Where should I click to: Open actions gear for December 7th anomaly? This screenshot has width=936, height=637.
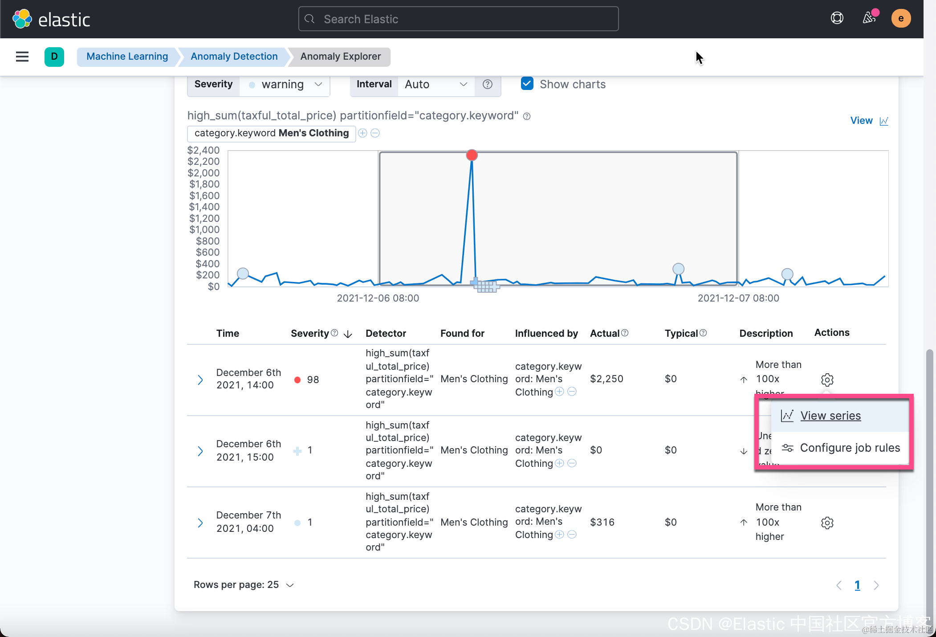point(827,523)
